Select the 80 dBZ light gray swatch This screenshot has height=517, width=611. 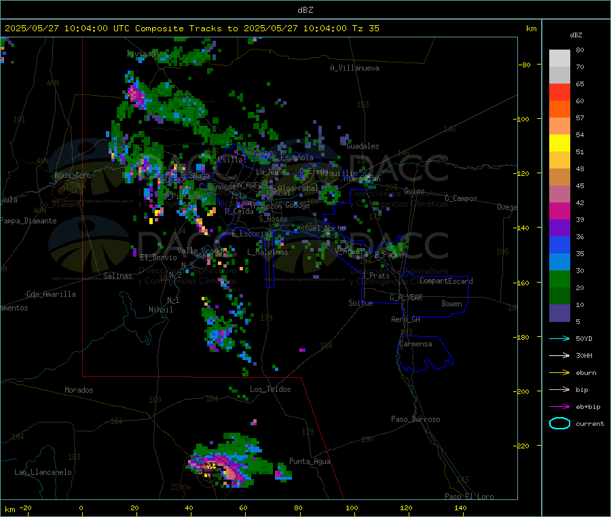pos(559,58)
